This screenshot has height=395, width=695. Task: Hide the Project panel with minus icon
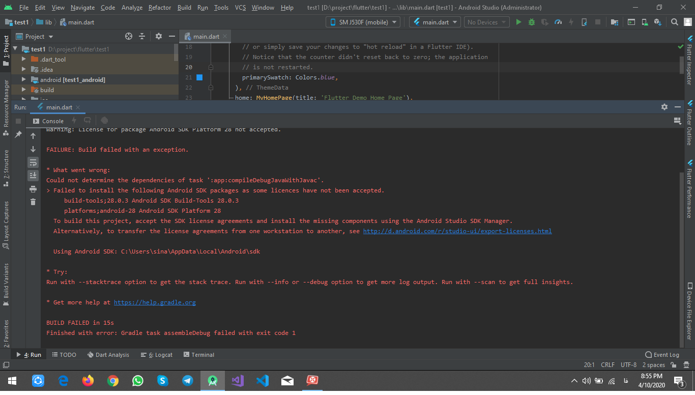click(172, 36)
